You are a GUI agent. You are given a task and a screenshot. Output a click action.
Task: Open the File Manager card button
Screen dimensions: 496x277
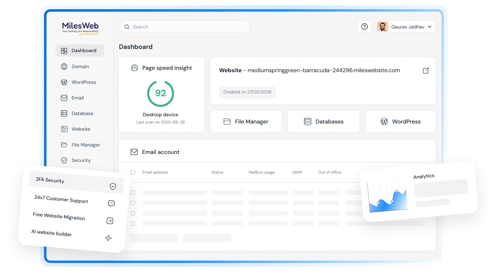[246, 121]
